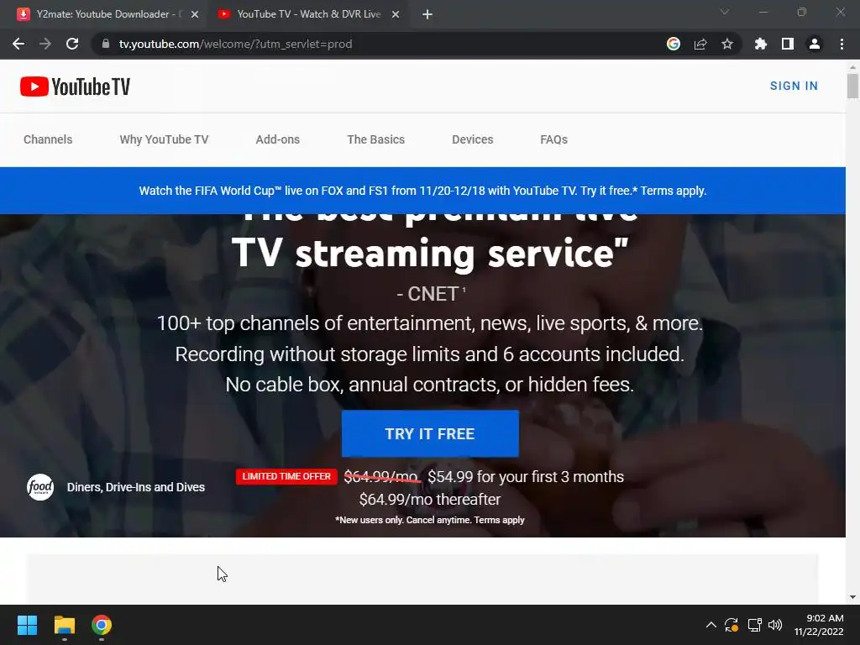Open the Channels section

coord(48,139)
